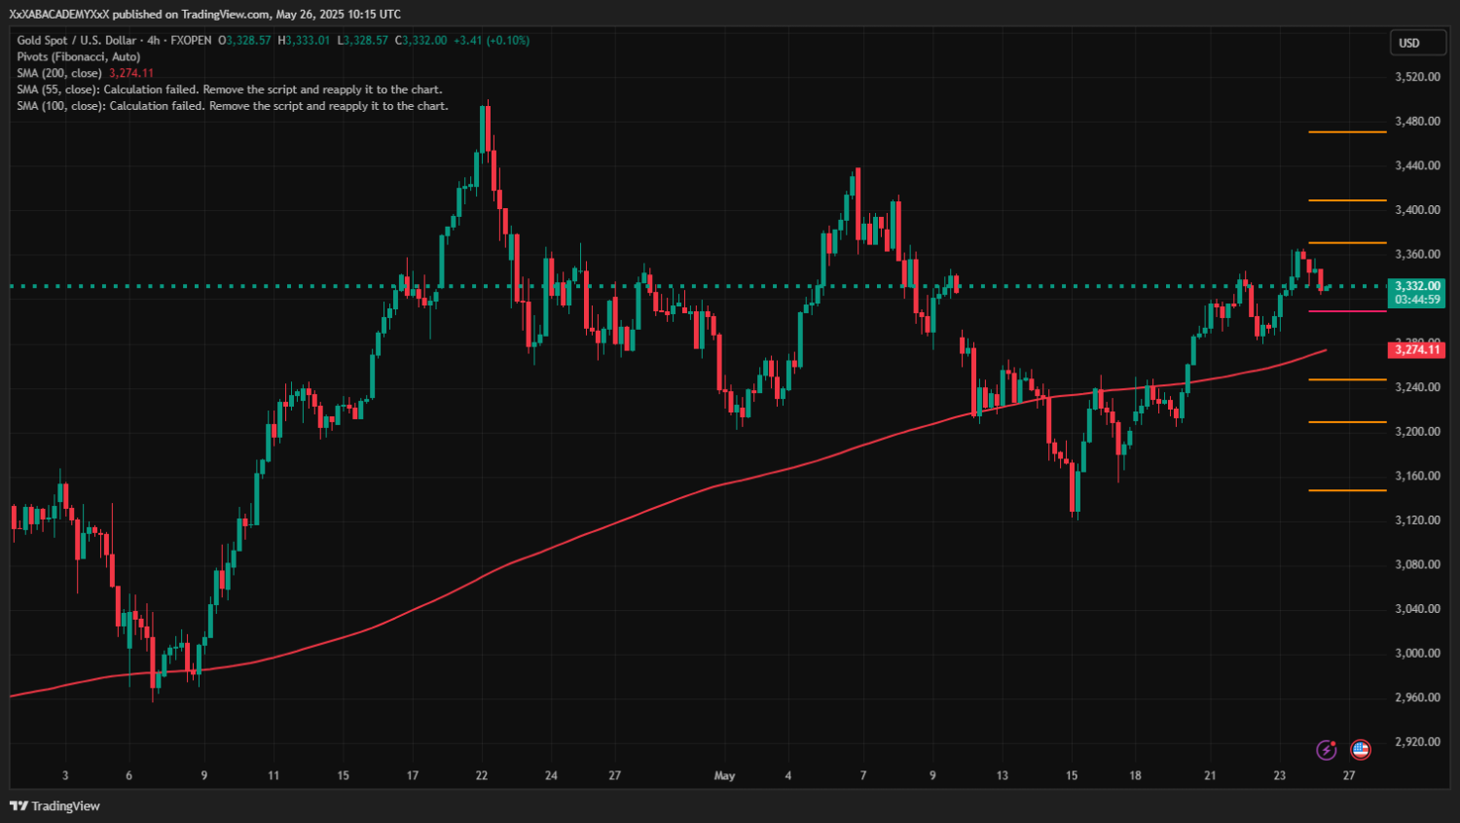Click the current price label 3,332.00
Viewport: 1460px width, 823px height.
coord(1417,286)
